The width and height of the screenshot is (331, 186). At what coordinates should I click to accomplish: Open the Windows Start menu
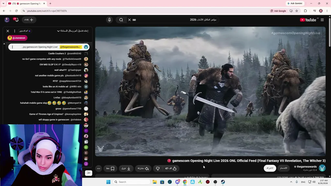(108, 182)
